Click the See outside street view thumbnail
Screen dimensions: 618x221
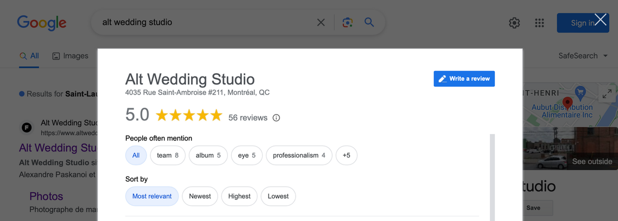[x=570, y=148]
